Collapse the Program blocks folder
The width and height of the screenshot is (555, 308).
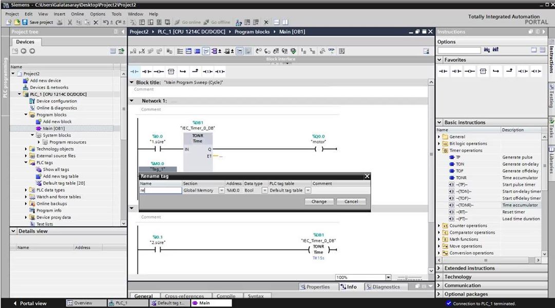[x=26, y=114]
